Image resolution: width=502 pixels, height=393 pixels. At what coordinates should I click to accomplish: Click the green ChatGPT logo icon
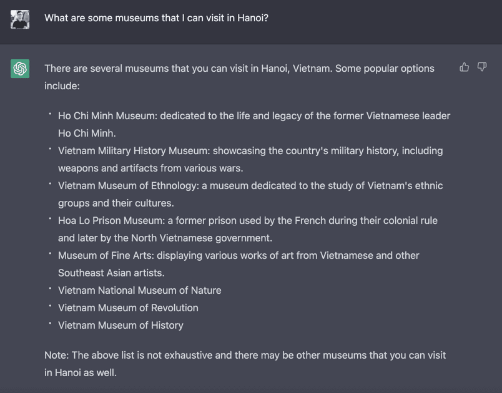(20, 69)
